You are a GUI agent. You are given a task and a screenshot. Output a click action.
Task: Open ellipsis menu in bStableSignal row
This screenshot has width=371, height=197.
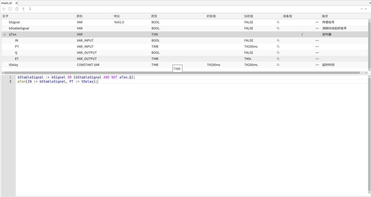pos(317,28)
